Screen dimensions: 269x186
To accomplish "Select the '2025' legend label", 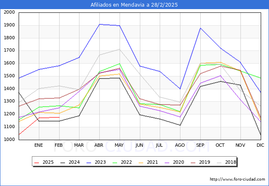I will pos(48,162).
